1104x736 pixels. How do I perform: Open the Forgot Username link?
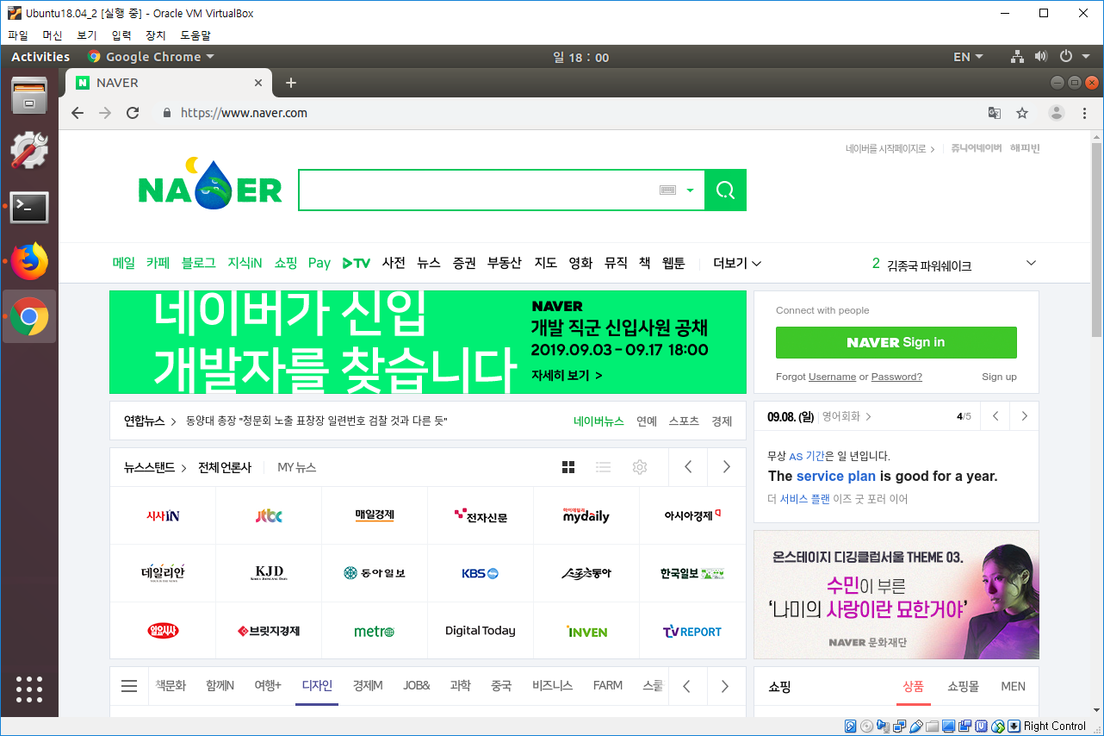pyautogui.click(x=832, y=377)
